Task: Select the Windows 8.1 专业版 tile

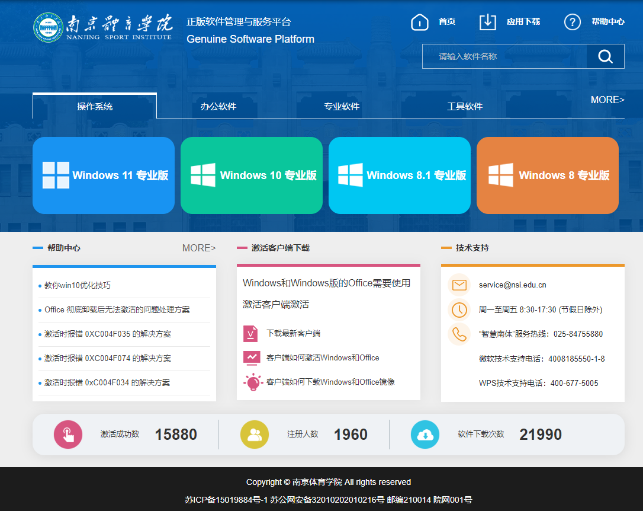Action: tap(400, 175)
